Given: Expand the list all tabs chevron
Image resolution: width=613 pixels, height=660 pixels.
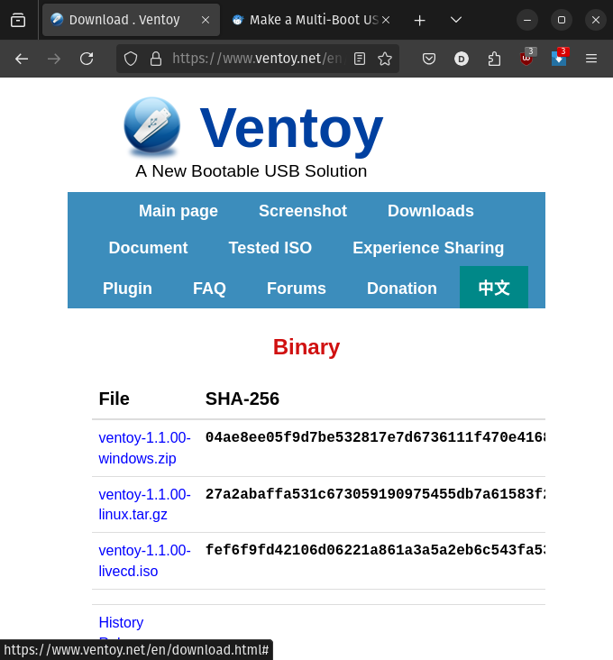Looking at the screenshot, I should 455,20.
